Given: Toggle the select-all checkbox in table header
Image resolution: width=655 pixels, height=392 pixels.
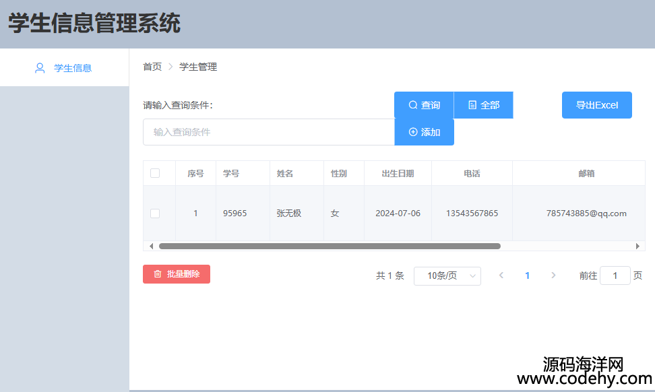Looking at the screenshot, I should 155,173.
